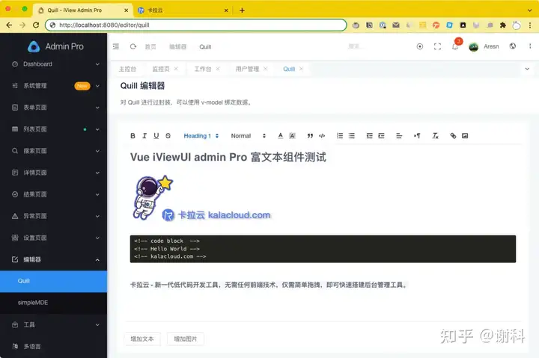Open the text alignment picker
Screen dimensions: 539x358
coord(399,135)
